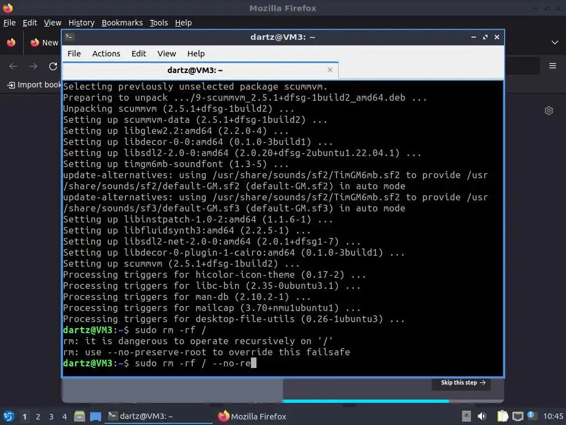Open the Firefox Tools menu
566x425 pixels.
(159, 23)
